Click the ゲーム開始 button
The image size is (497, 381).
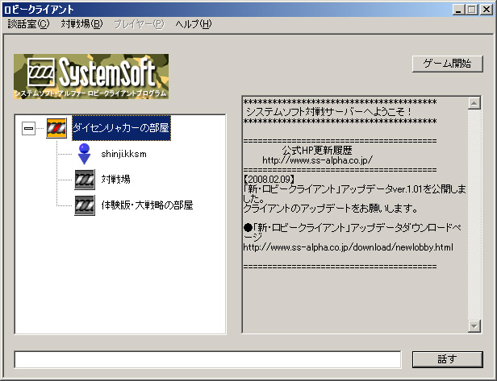click(448, 64)
